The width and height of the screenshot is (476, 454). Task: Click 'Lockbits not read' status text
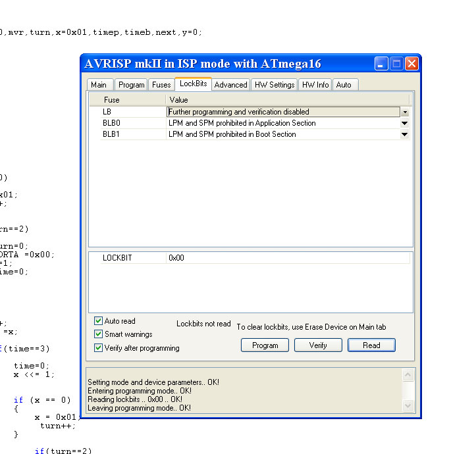(x=203, y=324)
